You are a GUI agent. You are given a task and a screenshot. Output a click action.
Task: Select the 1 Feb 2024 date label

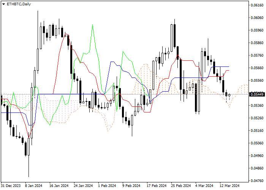107,186
